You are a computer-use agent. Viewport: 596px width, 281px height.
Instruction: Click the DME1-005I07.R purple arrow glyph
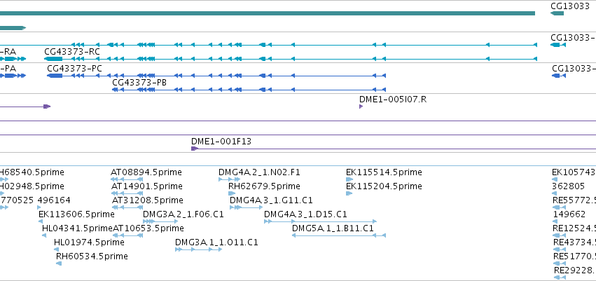coord(361,107)
